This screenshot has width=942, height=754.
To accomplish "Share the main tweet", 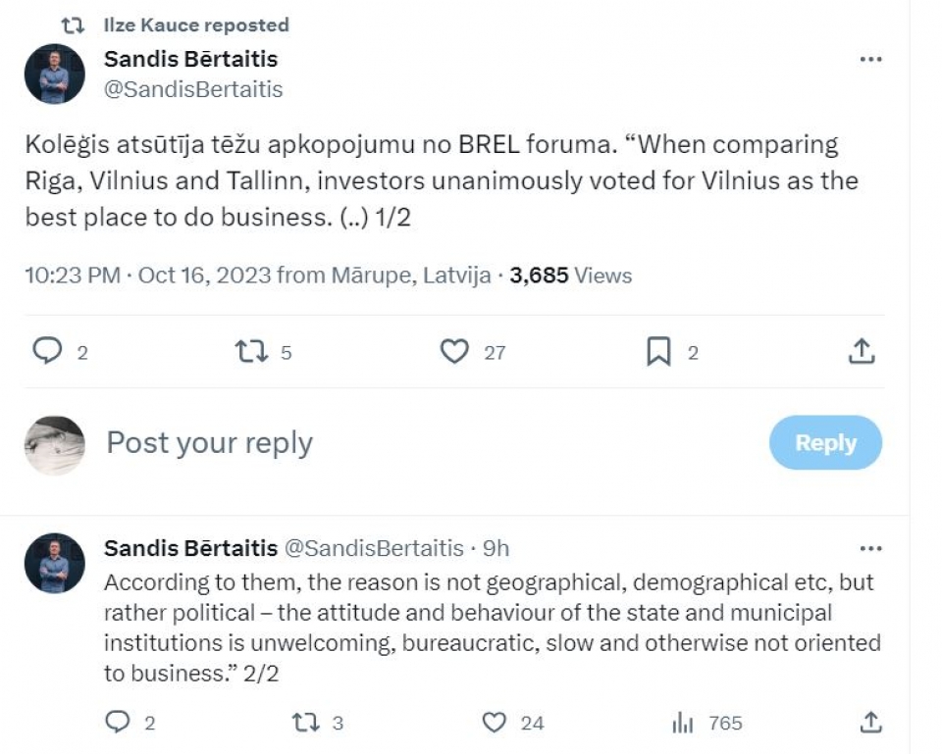I will coord(862,351).
